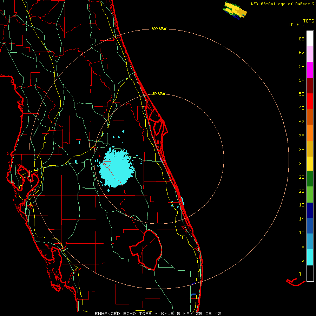Click the '58' scale label
The width and height of the screenshot is (316, 316).
[x=302, y=66]
